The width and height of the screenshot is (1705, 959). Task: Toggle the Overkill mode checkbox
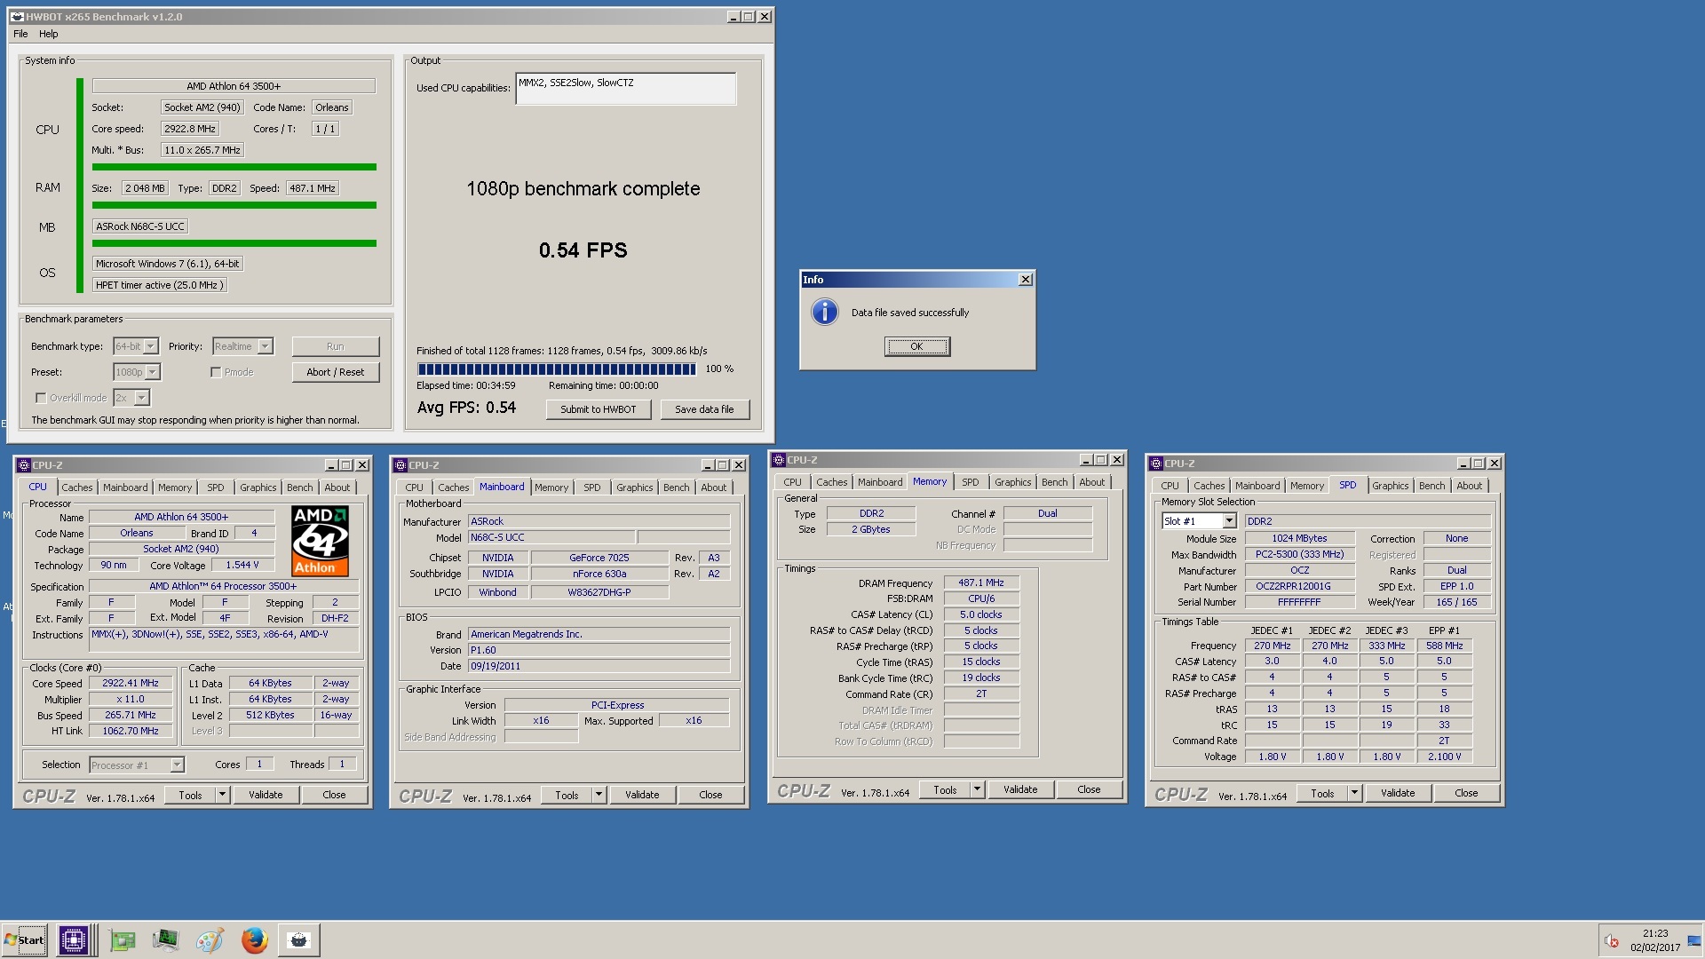tap(40, 398)
